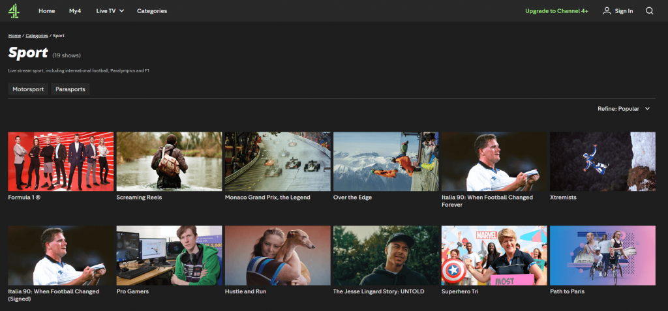Open Monaco Grand Prix, the Legend thumbnail
668x311 pixels.
[x=278, y=162]
